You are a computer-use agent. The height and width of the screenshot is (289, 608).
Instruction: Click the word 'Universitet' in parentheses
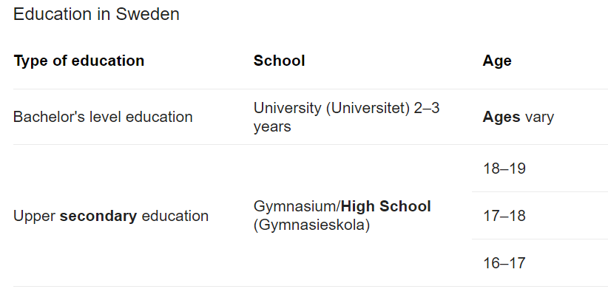(368, 108)
